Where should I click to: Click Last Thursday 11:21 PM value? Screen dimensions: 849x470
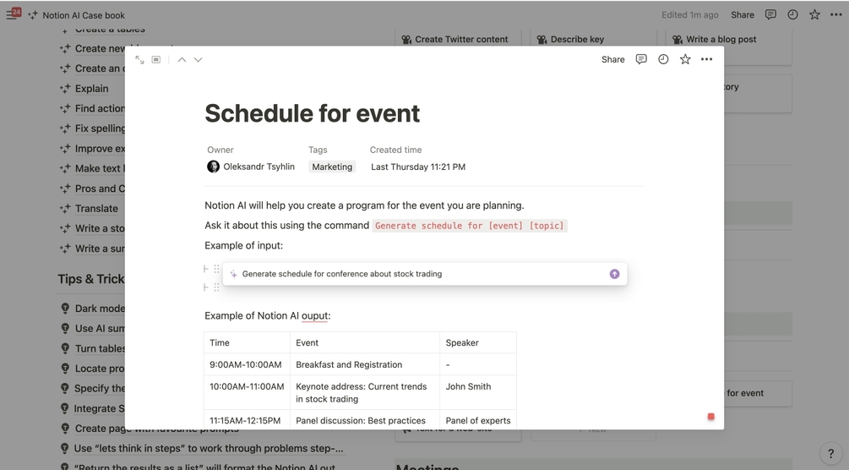tap(418, 167)
